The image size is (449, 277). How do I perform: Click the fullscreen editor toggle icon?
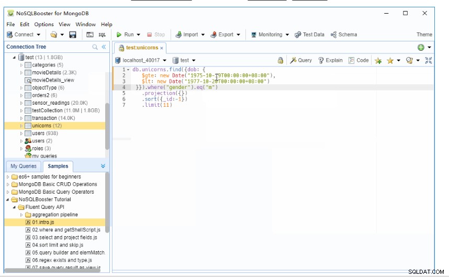pyautogui.click(x=429, y=60)
